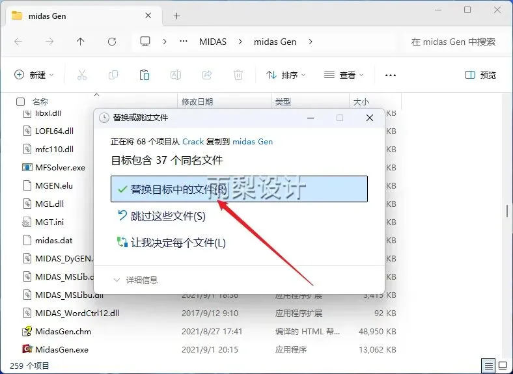The width and height of the screenshot is (513, 374).
Task: Open the 新建 dropdown menu
Action: [x=34, y=75]
